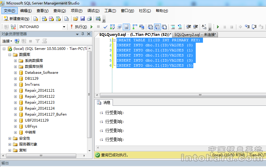
Task: Click Object Explorer horizontal scrollbar
Action: [41, 156]
